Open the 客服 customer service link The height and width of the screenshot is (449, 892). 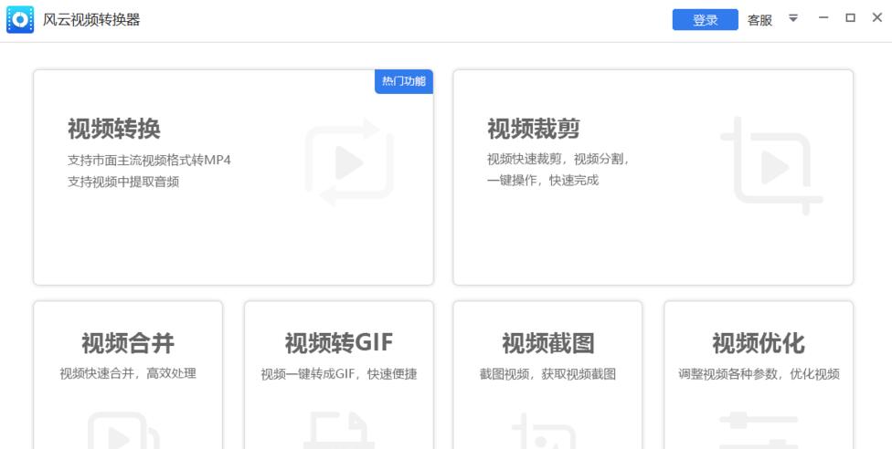click(759, 20)
